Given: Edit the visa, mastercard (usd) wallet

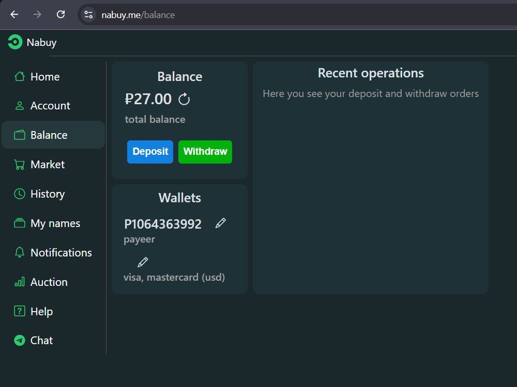Looking at the screenshot, I should [x=143, y=262].
